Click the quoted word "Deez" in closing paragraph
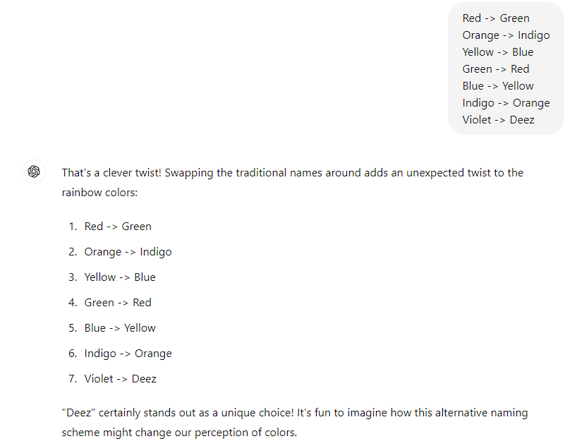Image resolution: width=577 pixels, height=446 pixels. click(x=78, y=413)
